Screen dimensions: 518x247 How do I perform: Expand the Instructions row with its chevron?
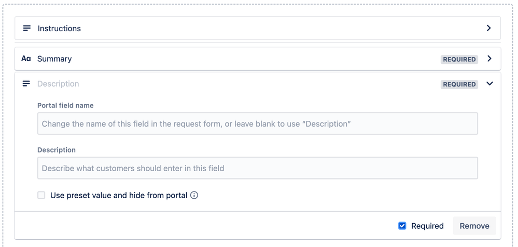click(x=489, y=28)
